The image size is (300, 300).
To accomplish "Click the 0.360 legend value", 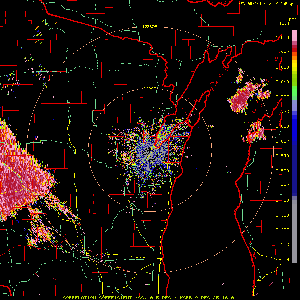I will [282, 215].
